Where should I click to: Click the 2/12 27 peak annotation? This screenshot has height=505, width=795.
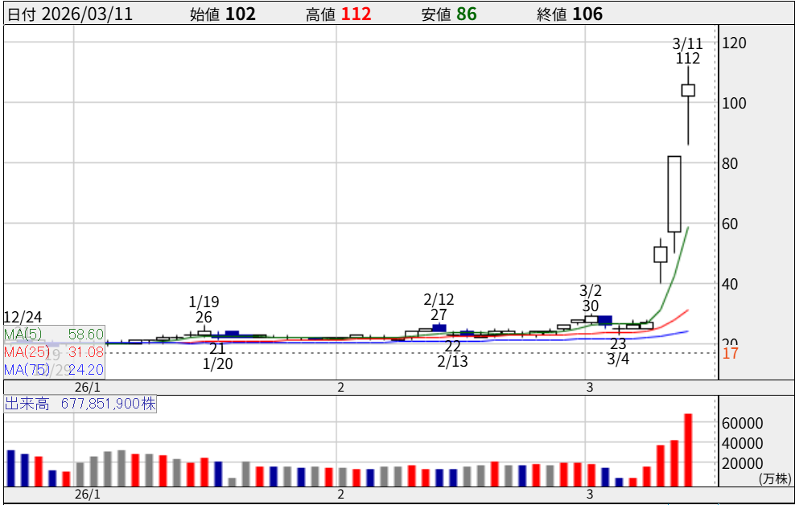(439, 307)
